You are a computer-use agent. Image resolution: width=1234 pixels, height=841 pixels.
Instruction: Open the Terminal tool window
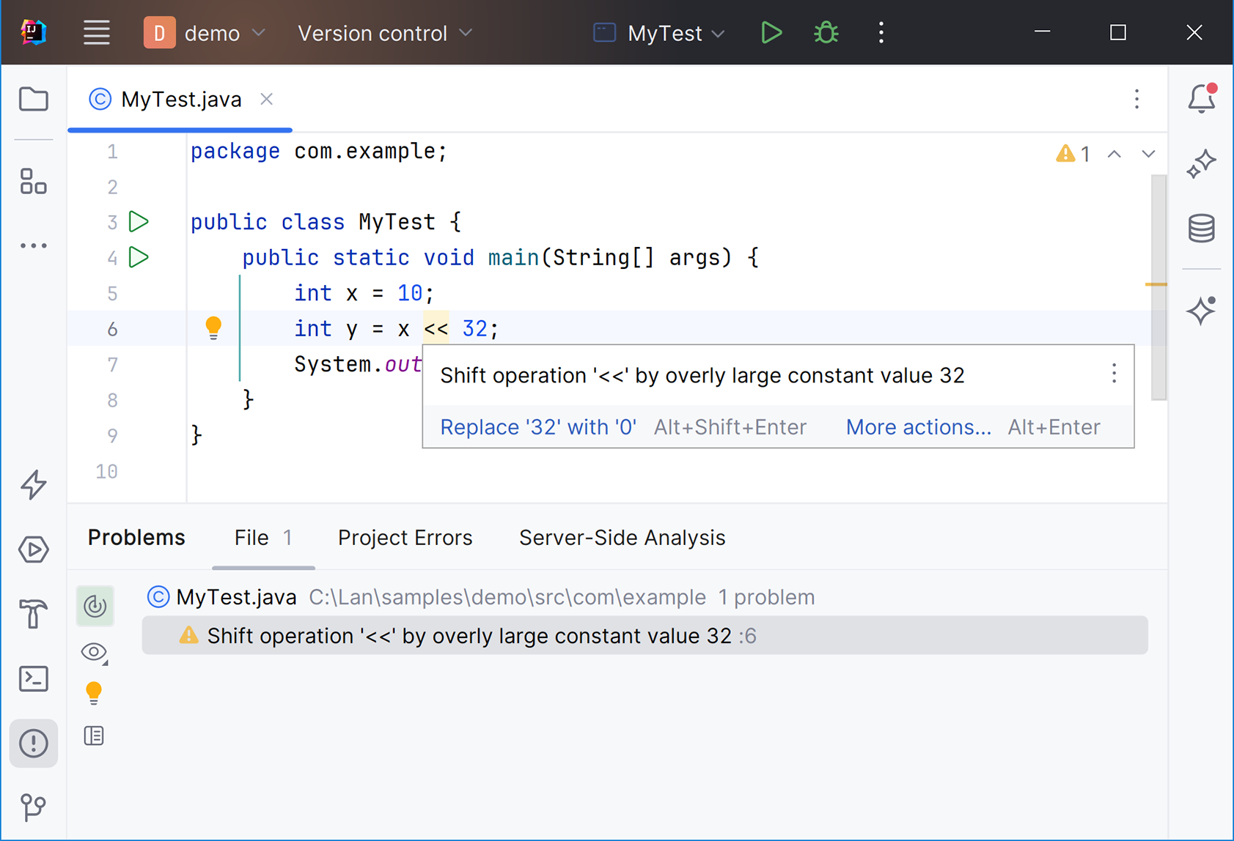(x=34, y=678)
